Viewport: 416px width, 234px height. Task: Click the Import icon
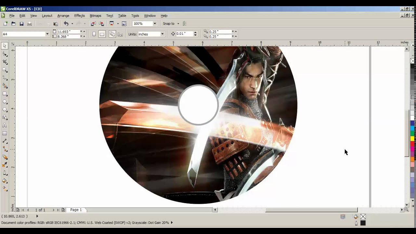point(94,24)
